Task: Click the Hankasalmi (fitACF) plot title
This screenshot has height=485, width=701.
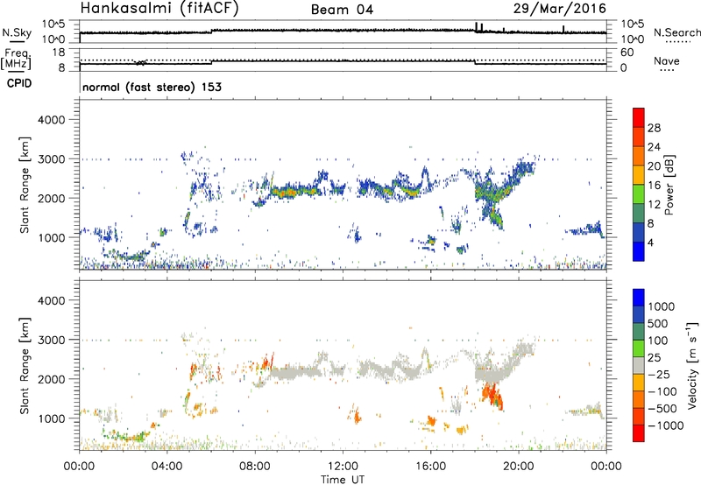Action: coord(159,8)
